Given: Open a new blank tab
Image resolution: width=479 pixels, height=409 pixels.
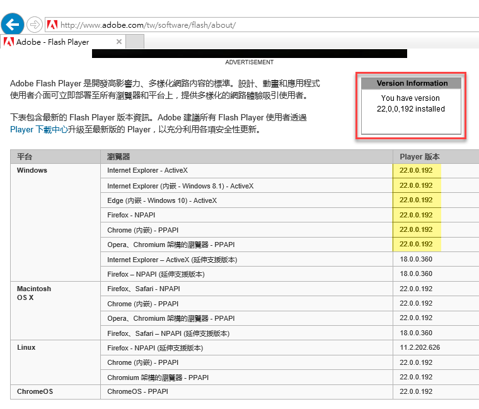Looking at the screenshot, I should pyautogui.click(x=135, y=42).
